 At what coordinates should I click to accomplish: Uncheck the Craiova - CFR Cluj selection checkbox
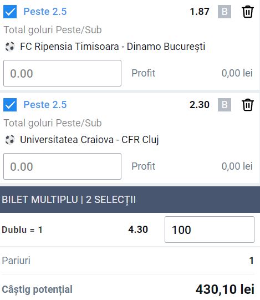(10, 105)
